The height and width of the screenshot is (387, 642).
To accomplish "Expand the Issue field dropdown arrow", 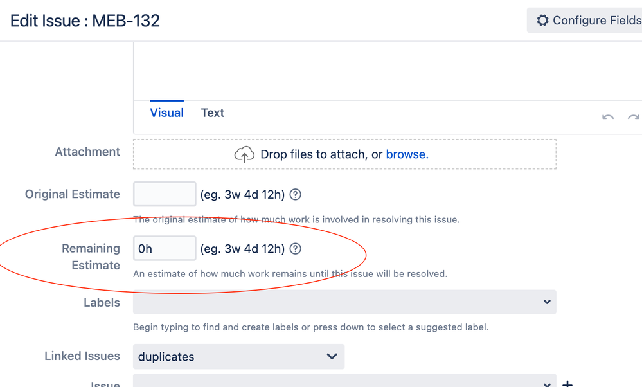I will (547, 384).
